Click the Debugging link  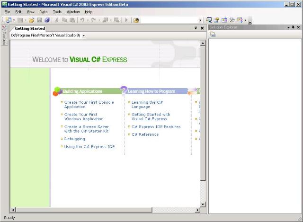coord(75,139)
